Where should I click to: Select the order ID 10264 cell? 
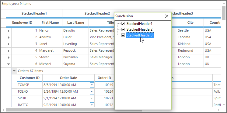point(104,92)
